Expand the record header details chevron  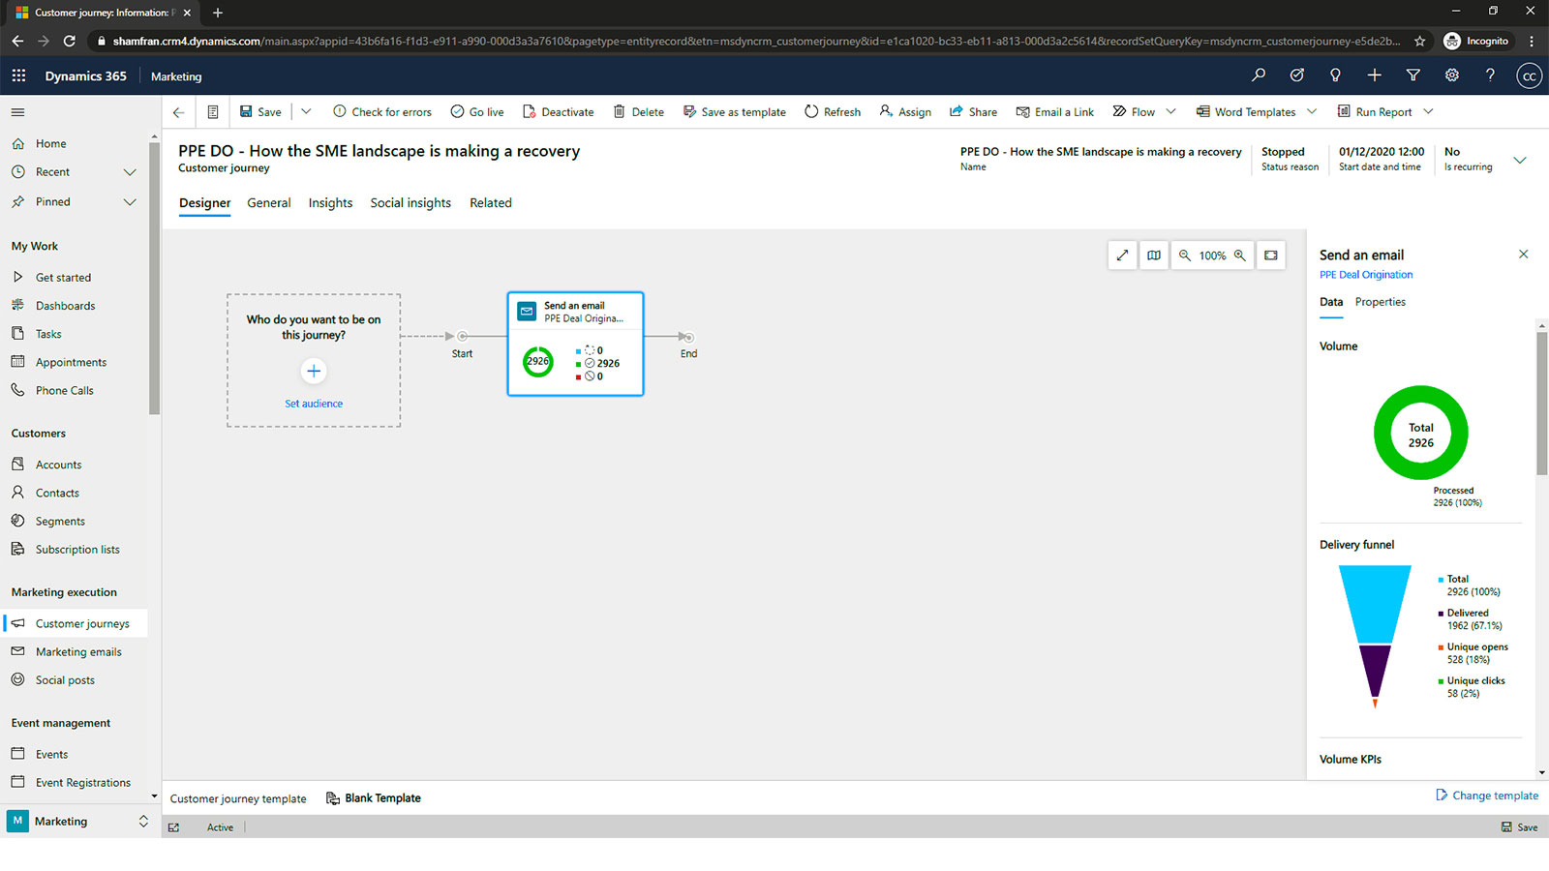pos(1520,160)
